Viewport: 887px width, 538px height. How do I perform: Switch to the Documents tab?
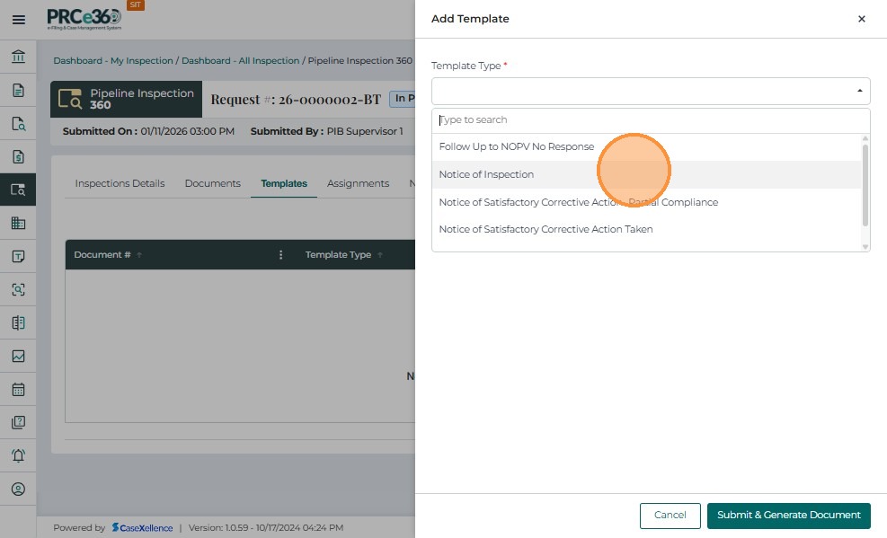pos(212,183)
